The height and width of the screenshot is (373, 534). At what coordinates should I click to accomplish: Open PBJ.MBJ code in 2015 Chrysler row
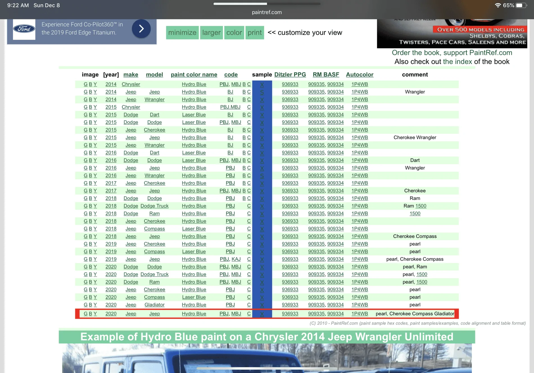tap(230, 107)
